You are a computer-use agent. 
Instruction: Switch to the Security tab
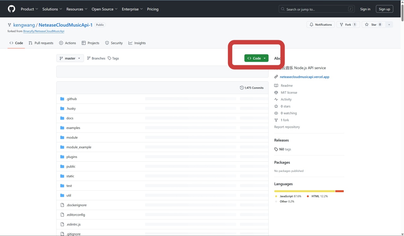[114, 43]
